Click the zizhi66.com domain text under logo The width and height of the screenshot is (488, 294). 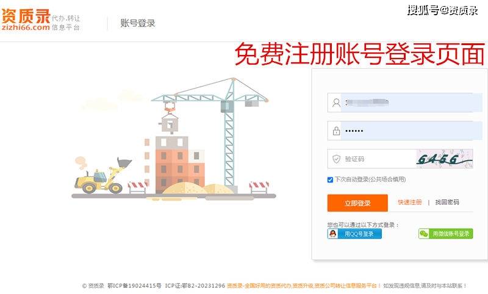26,27
